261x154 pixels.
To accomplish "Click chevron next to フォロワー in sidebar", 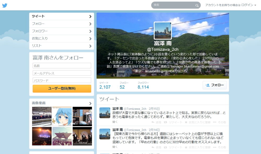I will click(90, 31).
